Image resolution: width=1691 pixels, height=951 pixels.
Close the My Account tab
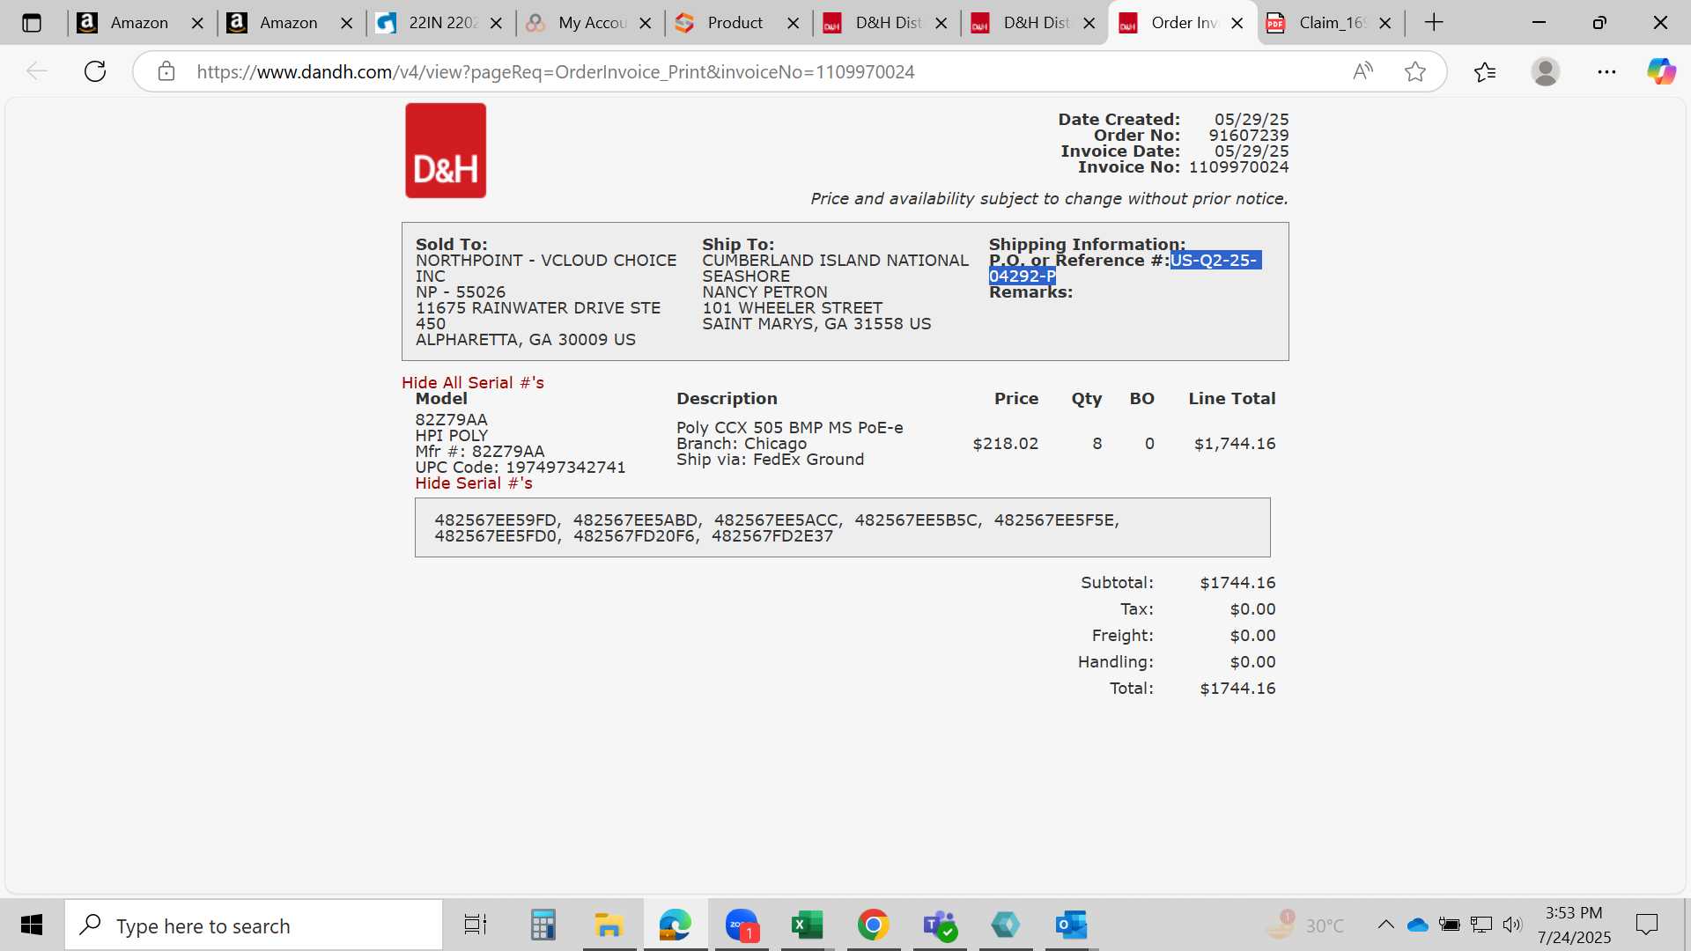tap(646, 23)
